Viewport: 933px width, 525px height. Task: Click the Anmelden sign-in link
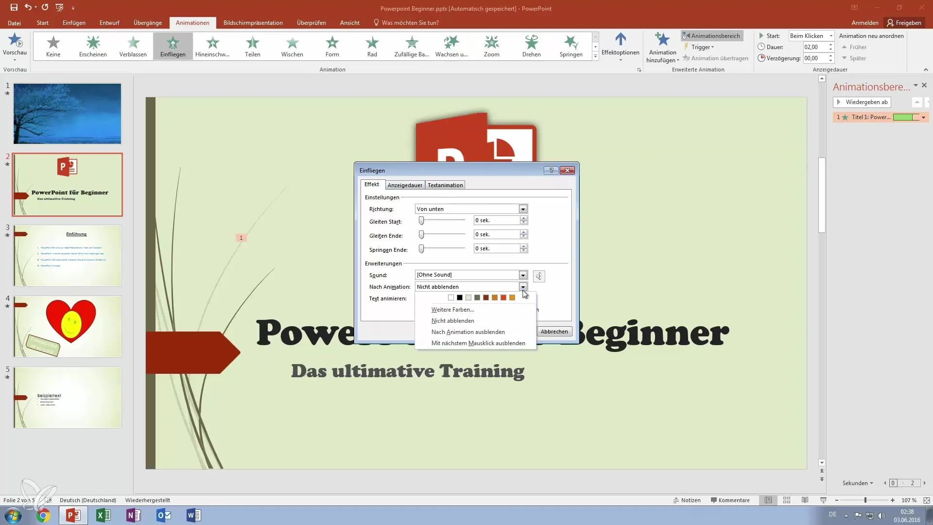click(x=865, y=22)
